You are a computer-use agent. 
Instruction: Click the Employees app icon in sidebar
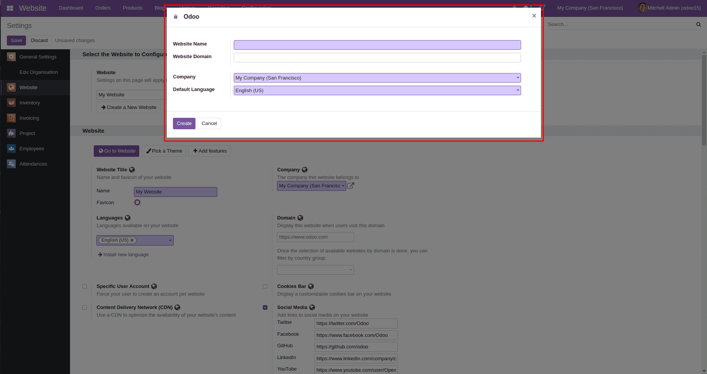coord(11,149)
